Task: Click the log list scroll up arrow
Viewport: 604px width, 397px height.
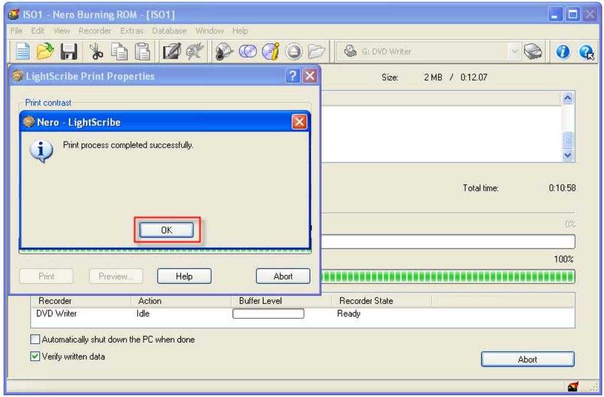Action: (567, 98)
